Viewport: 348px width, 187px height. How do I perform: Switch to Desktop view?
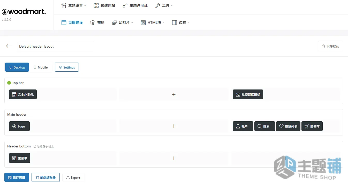pyautogui.click(x=17, y=67)
